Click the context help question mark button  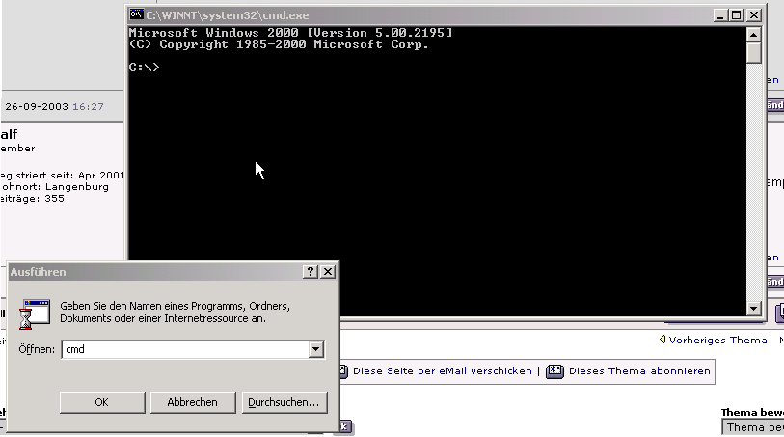pyautogui.click(x=310, y=272)
